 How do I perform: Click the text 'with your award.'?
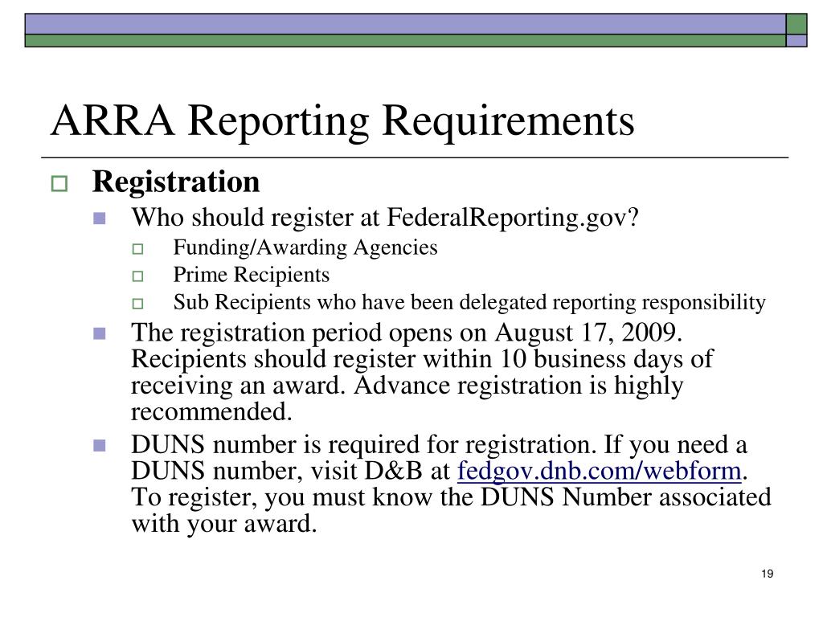(x=224, y=524)
